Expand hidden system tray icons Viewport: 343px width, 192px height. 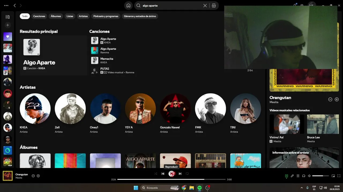tap(302, 188)
